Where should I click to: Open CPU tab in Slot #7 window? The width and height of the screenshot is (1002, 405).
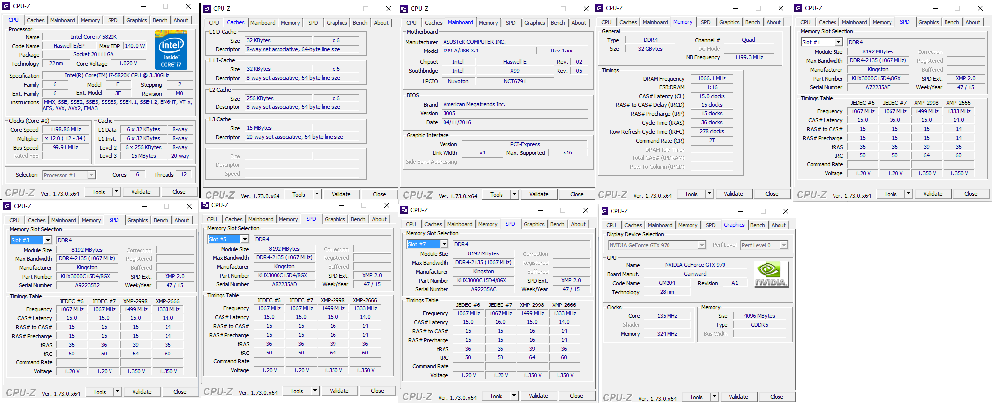(x=411, y=224)
